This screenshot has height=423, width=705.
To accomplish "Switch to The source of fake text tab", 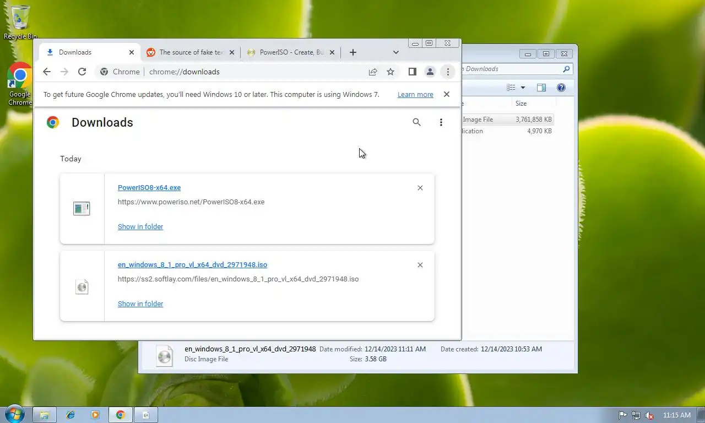I will pos(191,52).
